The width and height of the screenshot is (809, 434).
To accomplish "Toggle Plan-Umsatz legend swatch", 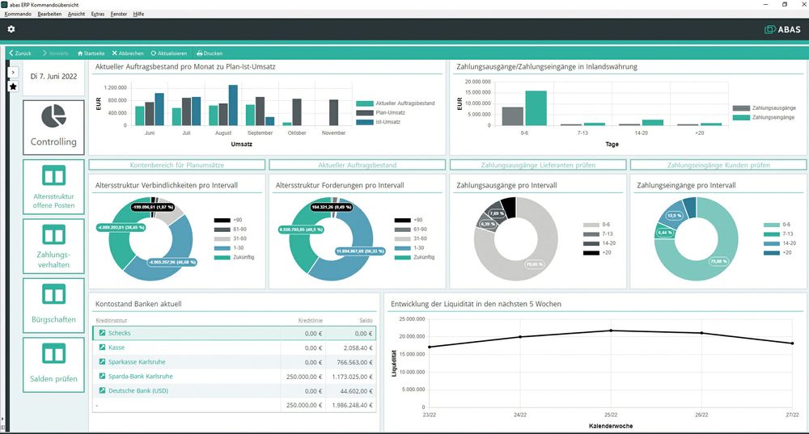I will 365,113.
